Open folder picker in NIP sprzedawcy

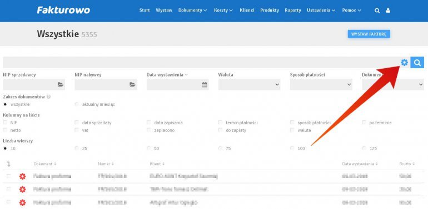(x=61, y=85)
